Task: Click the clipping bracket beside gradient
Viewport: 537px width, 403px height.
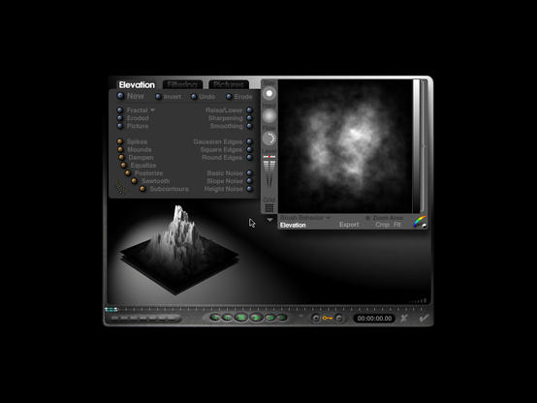Action: [x=424, y=146]
